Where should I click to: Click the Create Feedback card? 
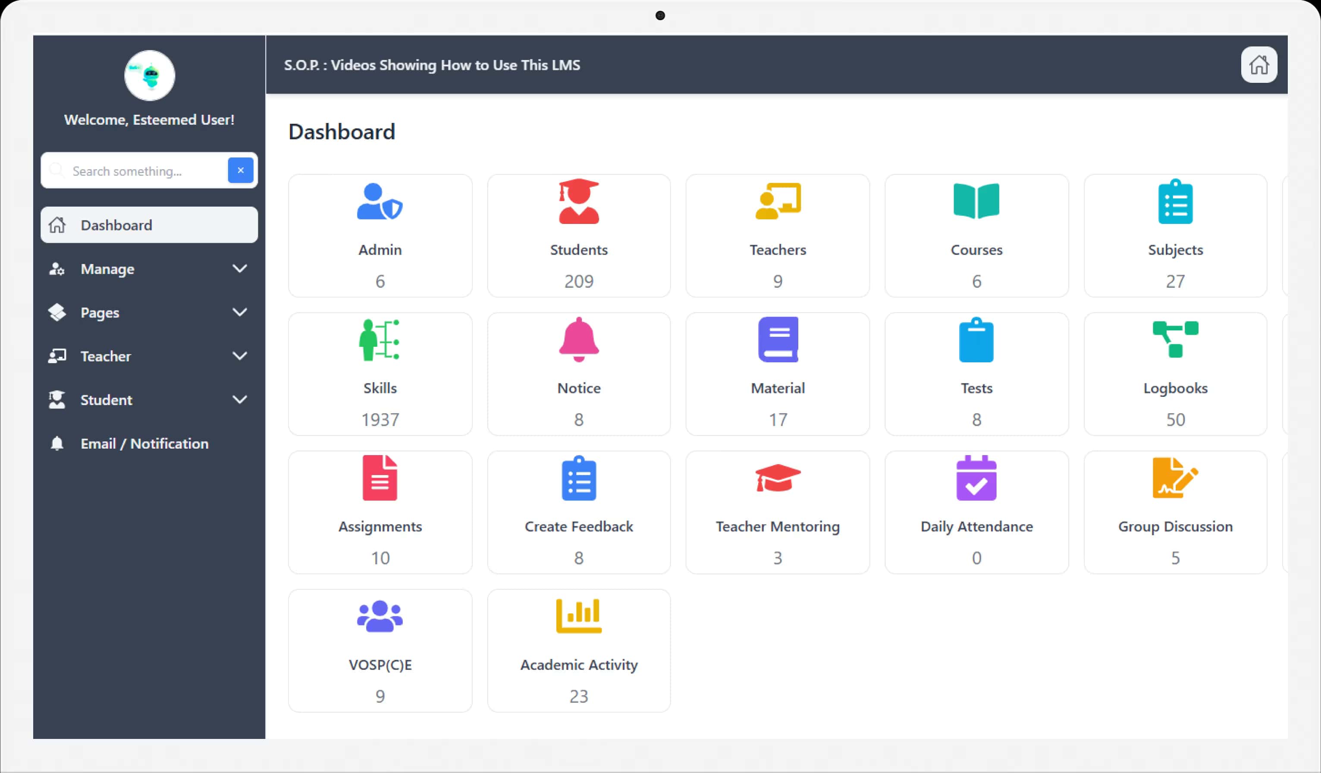578,512
